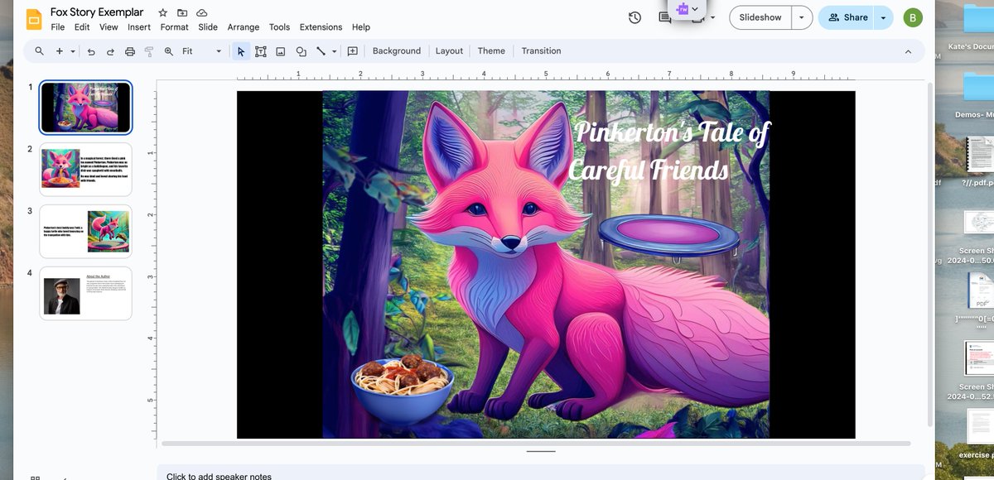Click the Share button

[x=847, y=17]
